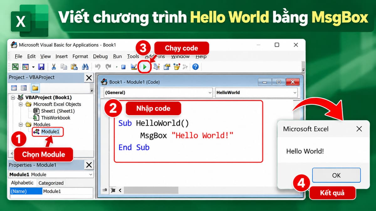Click the Copy toolbar icon
This screenshot has height=211, width=376.
[x=64, y=67]
